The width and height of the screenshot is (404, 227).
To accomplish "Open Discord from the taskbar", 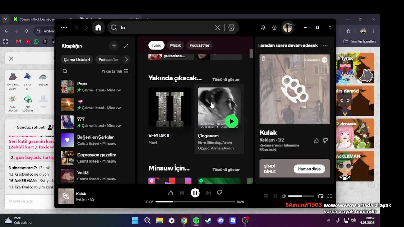I will (221, 220).
